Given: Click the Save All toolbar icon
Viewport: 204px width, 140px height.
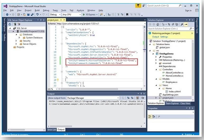Looking at the screenshot, I should [32, 15].
